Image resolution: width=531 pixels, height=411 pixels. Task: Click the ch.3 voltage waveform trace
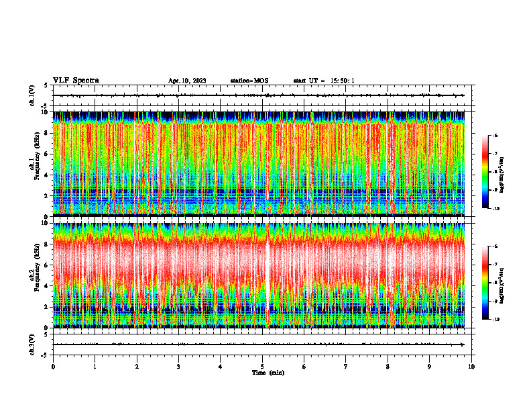(x=258, y=345)
